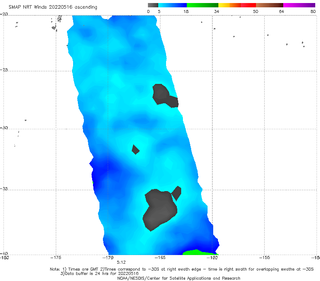This screenshot has height=281, width=320.
Task: Click the small dark diamond patch near -32 latitude
Action: point(135,150)
